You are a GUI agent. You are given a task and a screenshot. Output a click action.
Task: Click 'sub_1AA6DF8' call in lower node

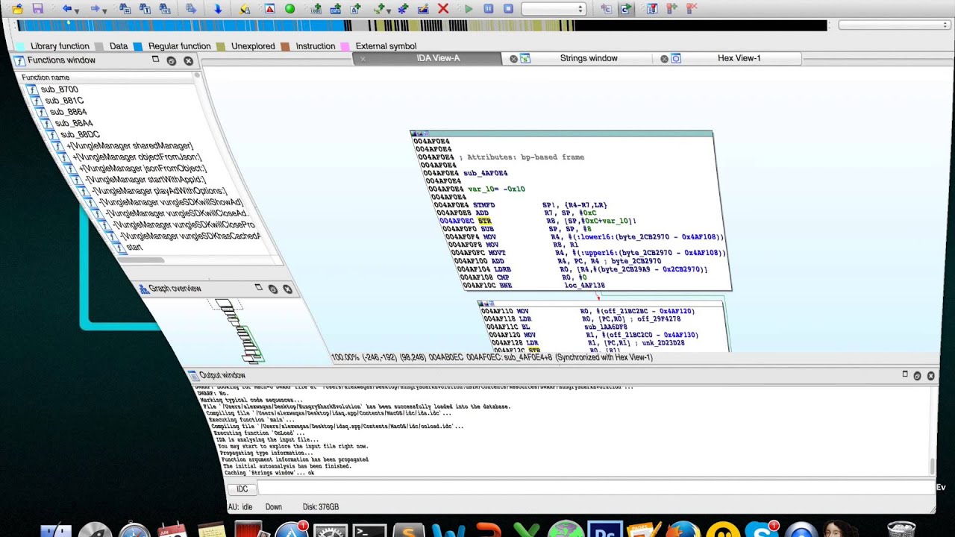605,327
